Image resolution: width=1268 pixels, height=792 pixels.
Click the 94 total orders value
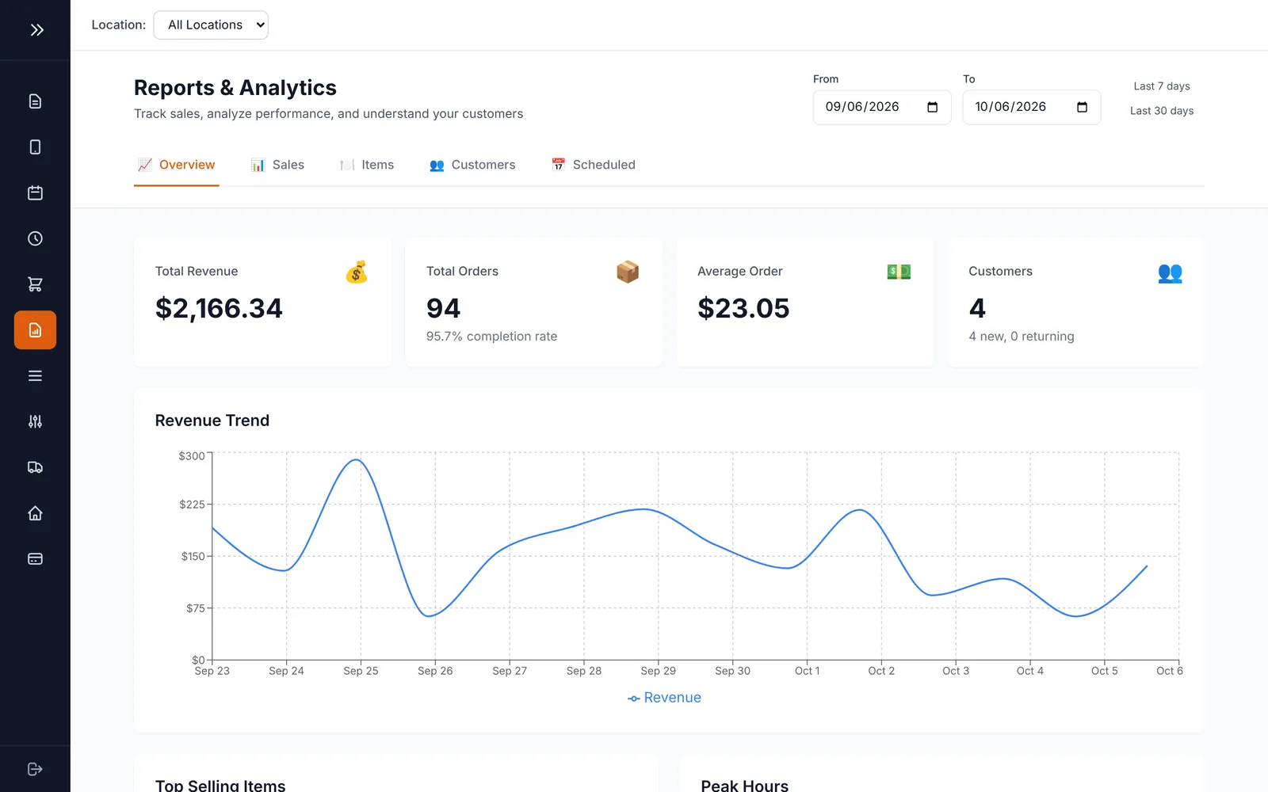point(443,308)
